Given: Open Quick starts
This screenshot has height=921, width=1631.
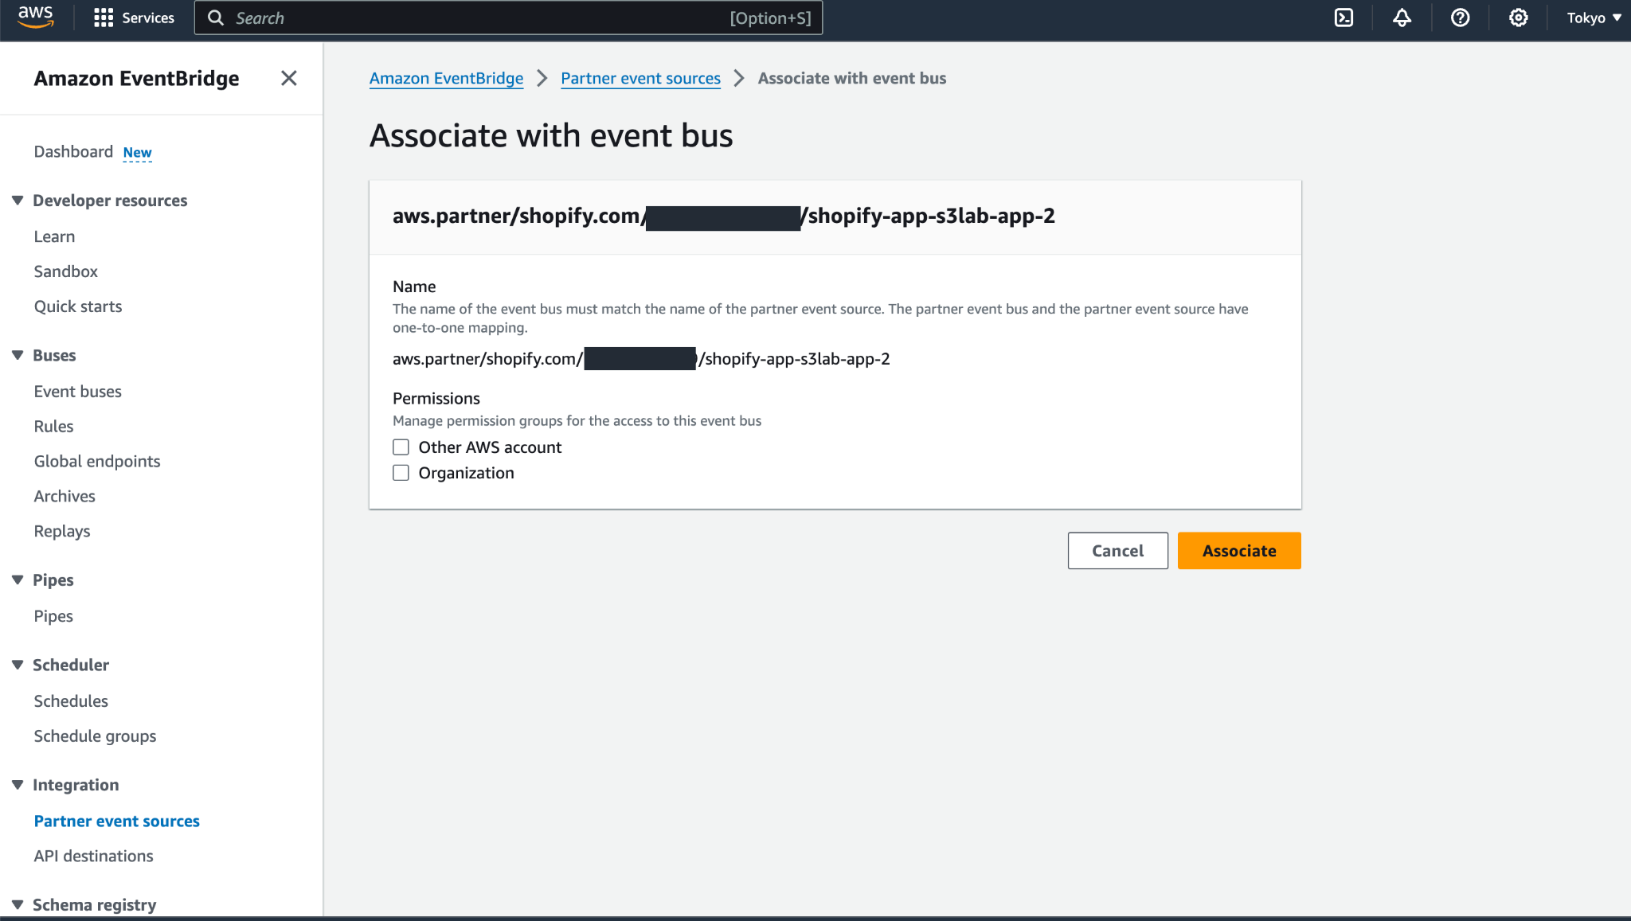Looking at the screenshot, I should click(x=78, y=306).
